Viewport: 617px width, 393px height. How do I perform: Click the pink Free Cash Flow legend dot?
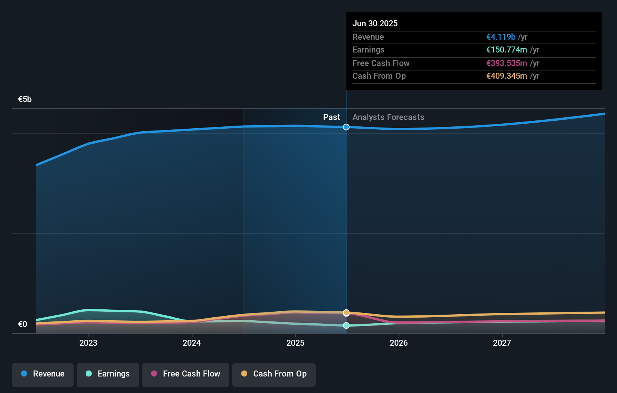point(154,374)
